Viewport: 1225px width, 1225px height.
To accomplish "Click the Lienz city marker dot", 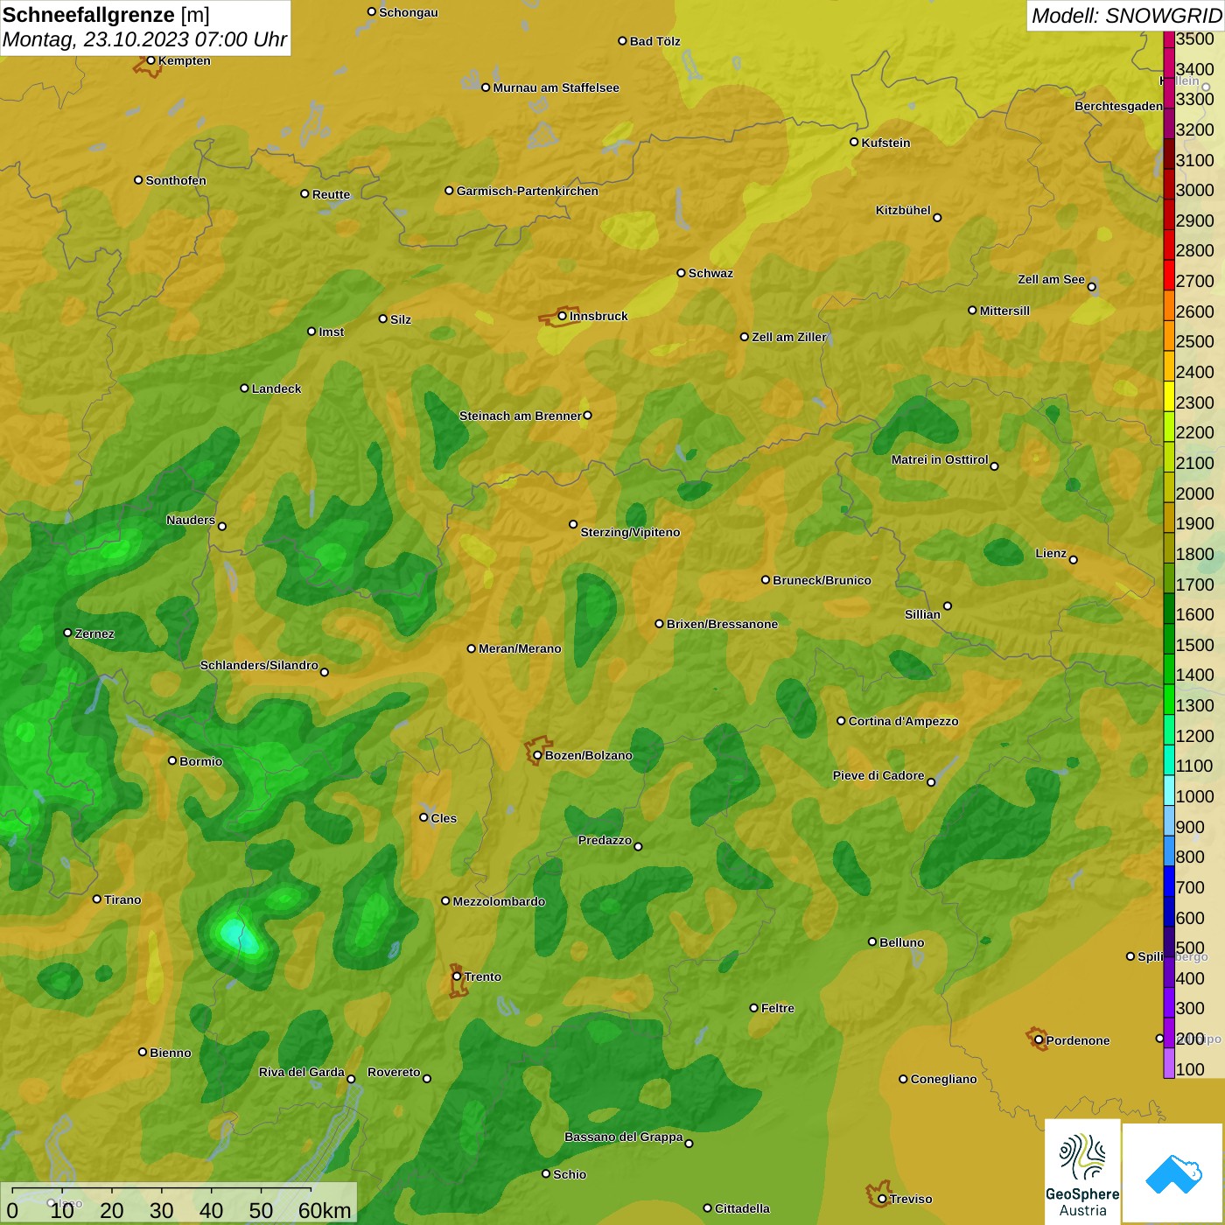I will (1074, 560).
